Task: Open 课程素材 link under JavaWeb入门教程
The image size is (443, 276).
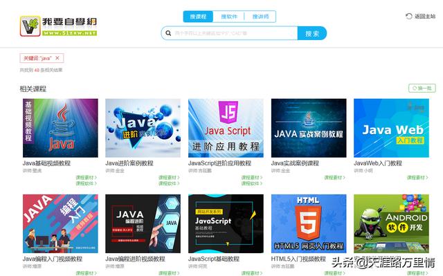Action: (417, 178)
